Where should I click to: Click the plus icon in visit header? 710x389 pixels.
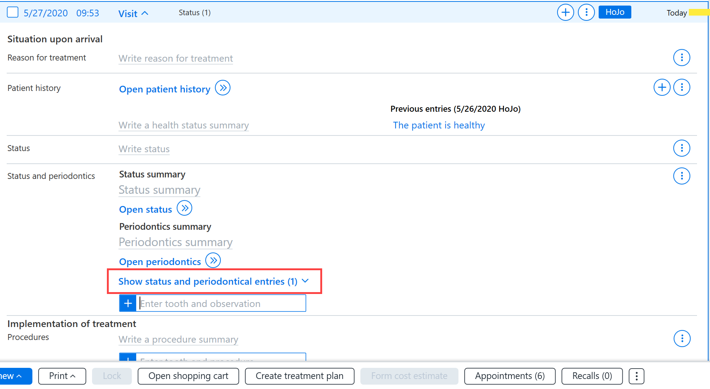pos(565,13)
